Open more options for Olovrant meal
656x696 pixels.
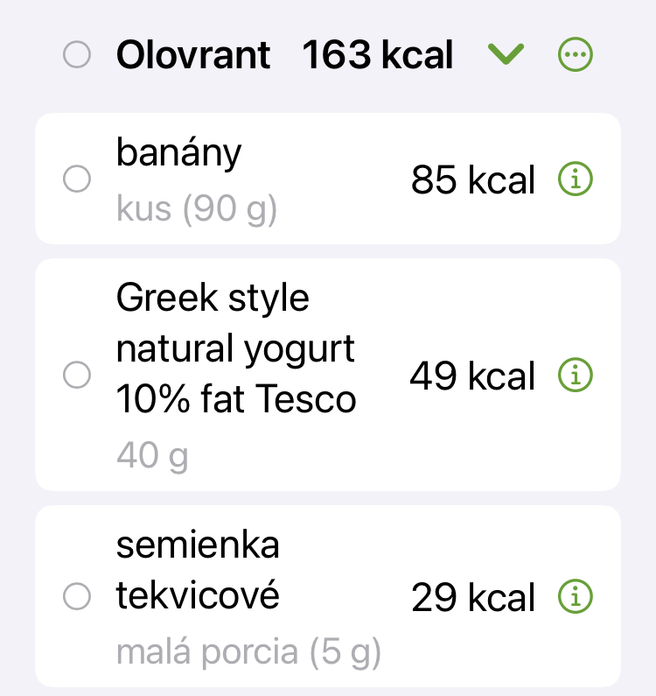coord(575,55)
